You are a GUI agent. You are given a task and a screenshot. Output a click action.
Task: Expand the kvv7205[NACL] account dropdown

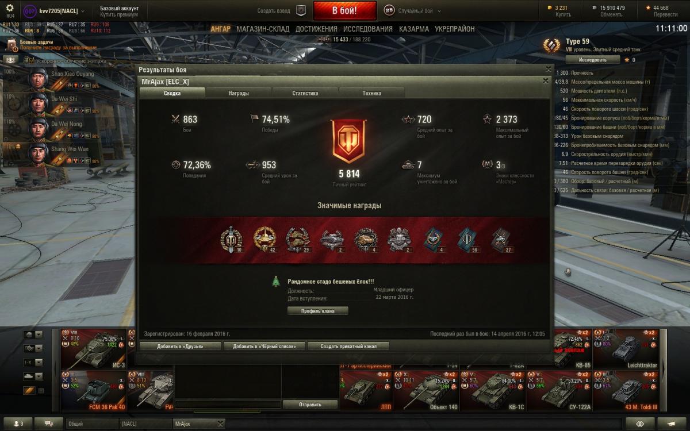tap(83, 11)
